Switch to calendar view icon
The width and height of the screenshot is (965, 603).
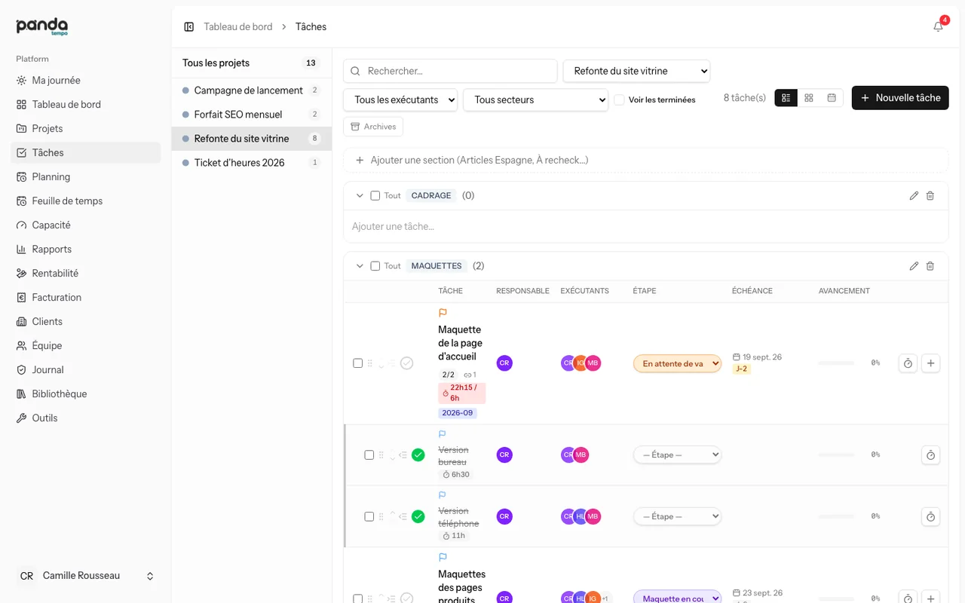[832, 98]
